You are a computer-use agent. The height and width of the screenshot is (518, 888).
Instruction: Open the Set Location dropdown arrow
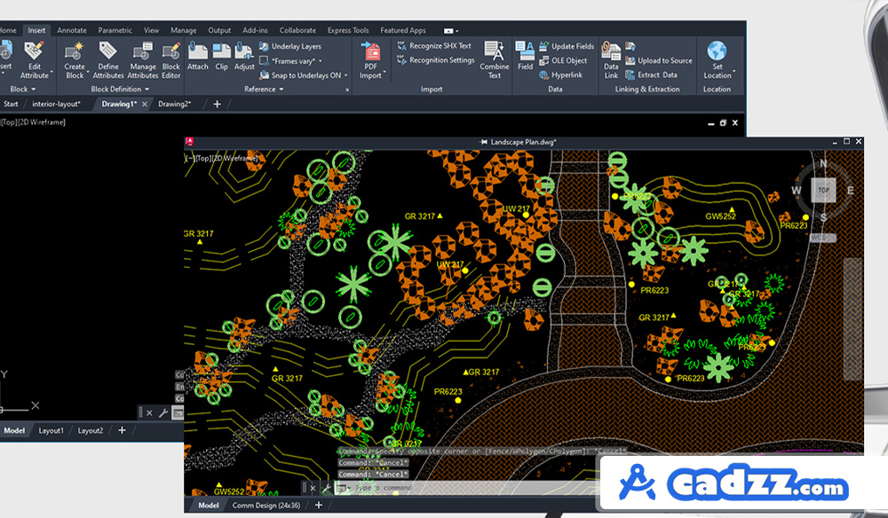(734, 73)
